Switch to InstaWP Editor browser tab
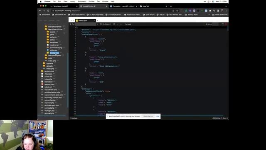This screenshot has height=150, width=266. [94, 6]
